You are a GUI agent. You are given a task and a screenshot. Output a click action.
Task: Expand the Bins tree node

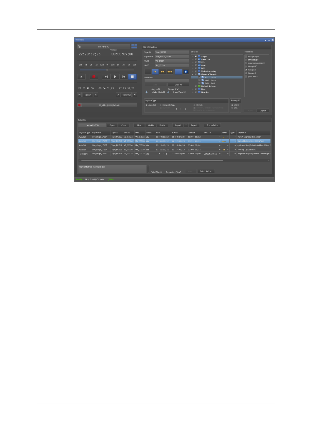coord(193,89)
